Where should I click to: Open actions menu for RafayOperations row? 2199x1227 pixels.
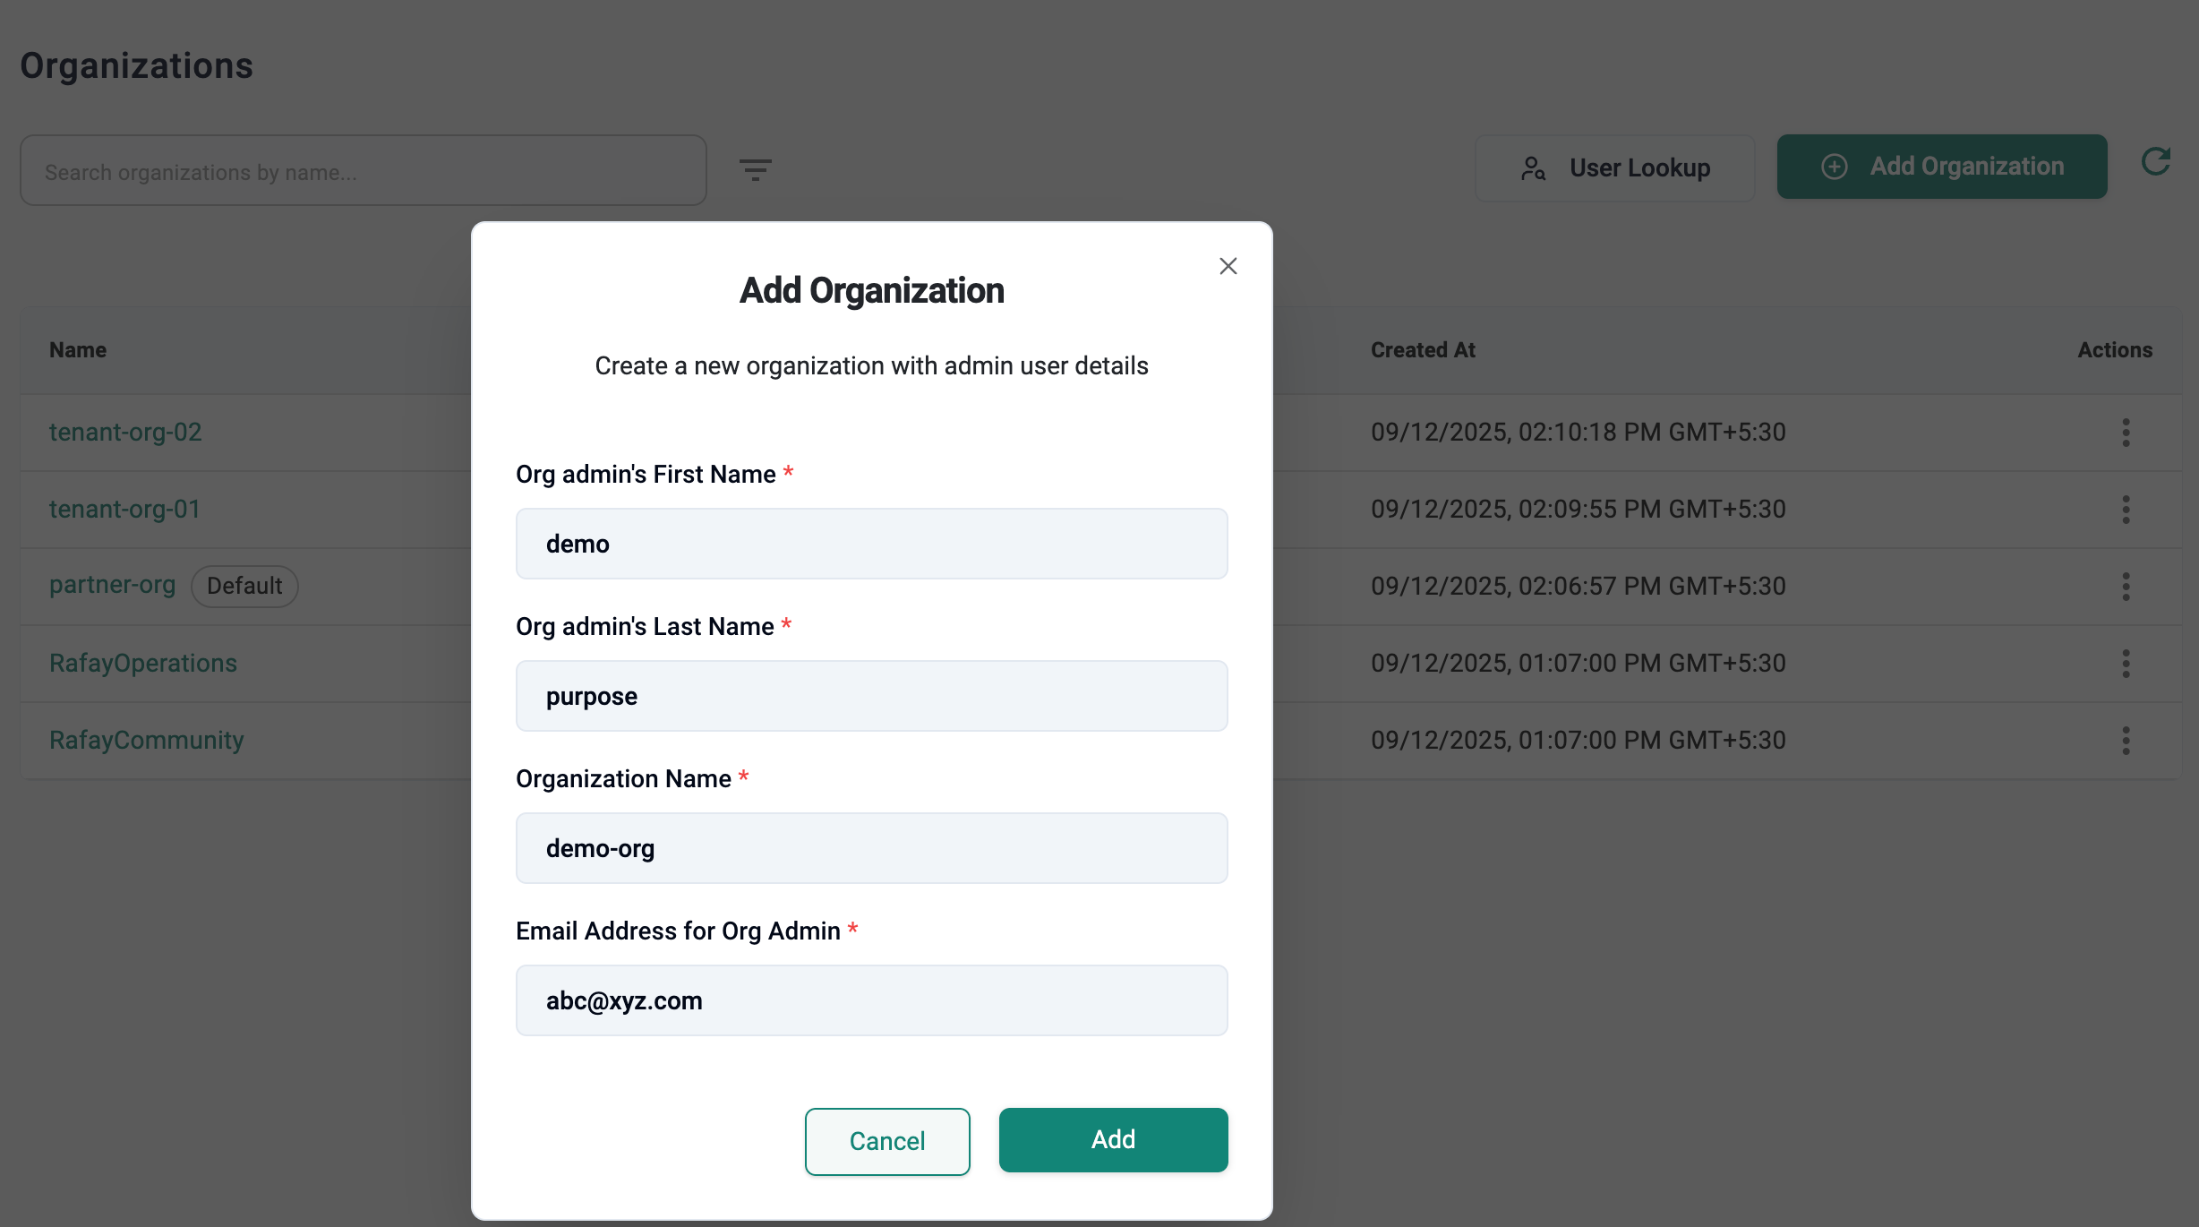pos(2126,664)
